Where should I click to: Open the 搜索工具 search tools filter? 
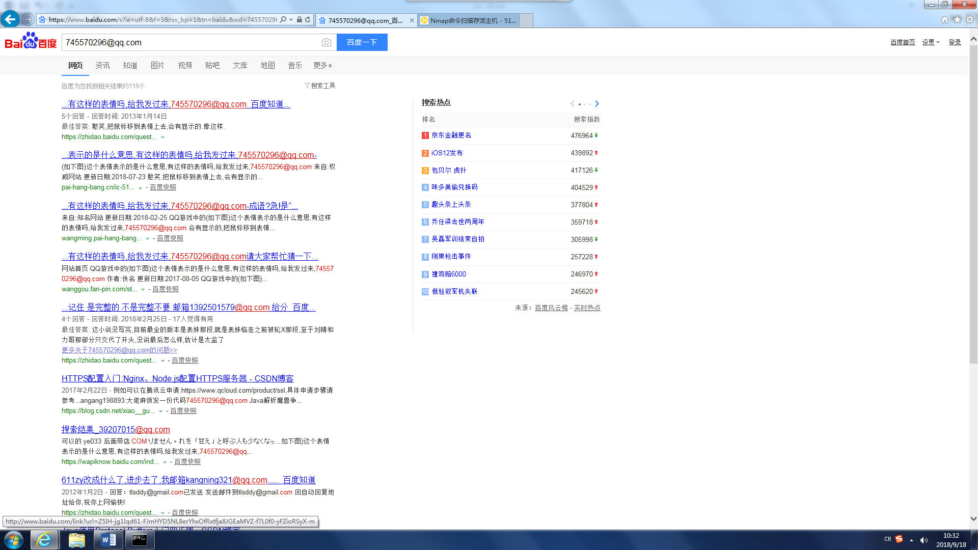click(x=320, y=86)
